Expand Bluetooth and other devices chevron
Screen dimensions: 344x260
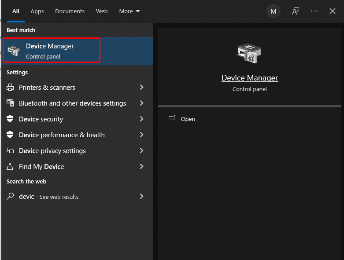tap(141, 103)
